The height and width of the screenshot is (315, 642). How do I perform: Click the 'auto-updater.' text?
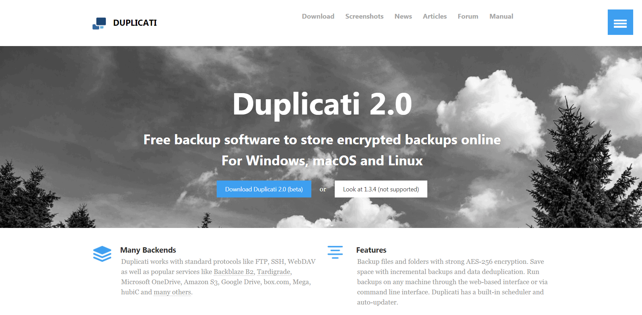[377, 302]
